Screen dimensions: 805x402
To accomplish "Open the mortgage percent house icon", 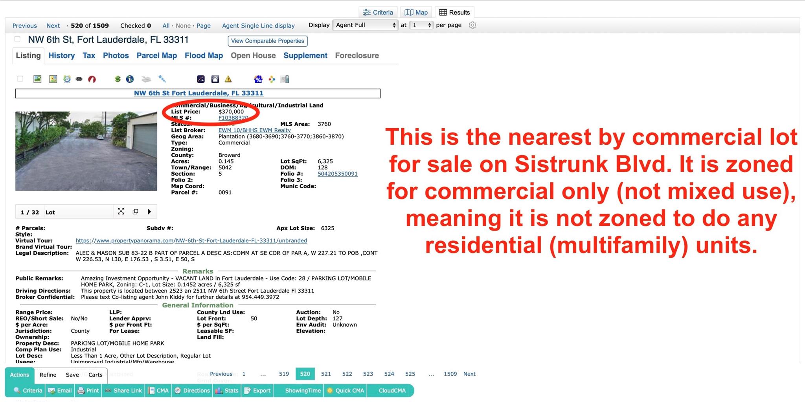I will click(x=258, y=79).
